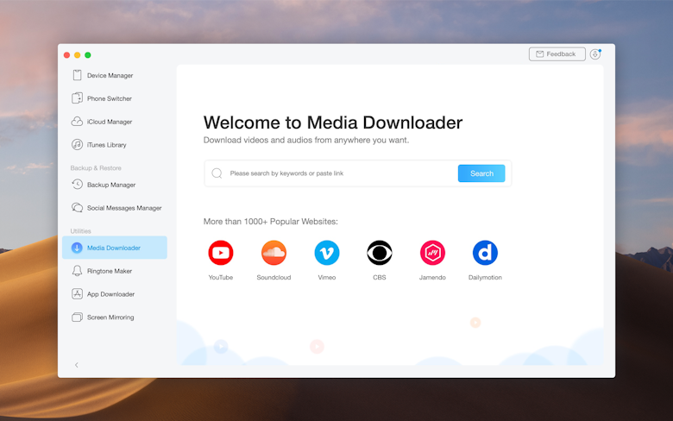Click the Welcome to Media Downloader heading
Viewport: 673px width, 421px height.
pos(333,123)
